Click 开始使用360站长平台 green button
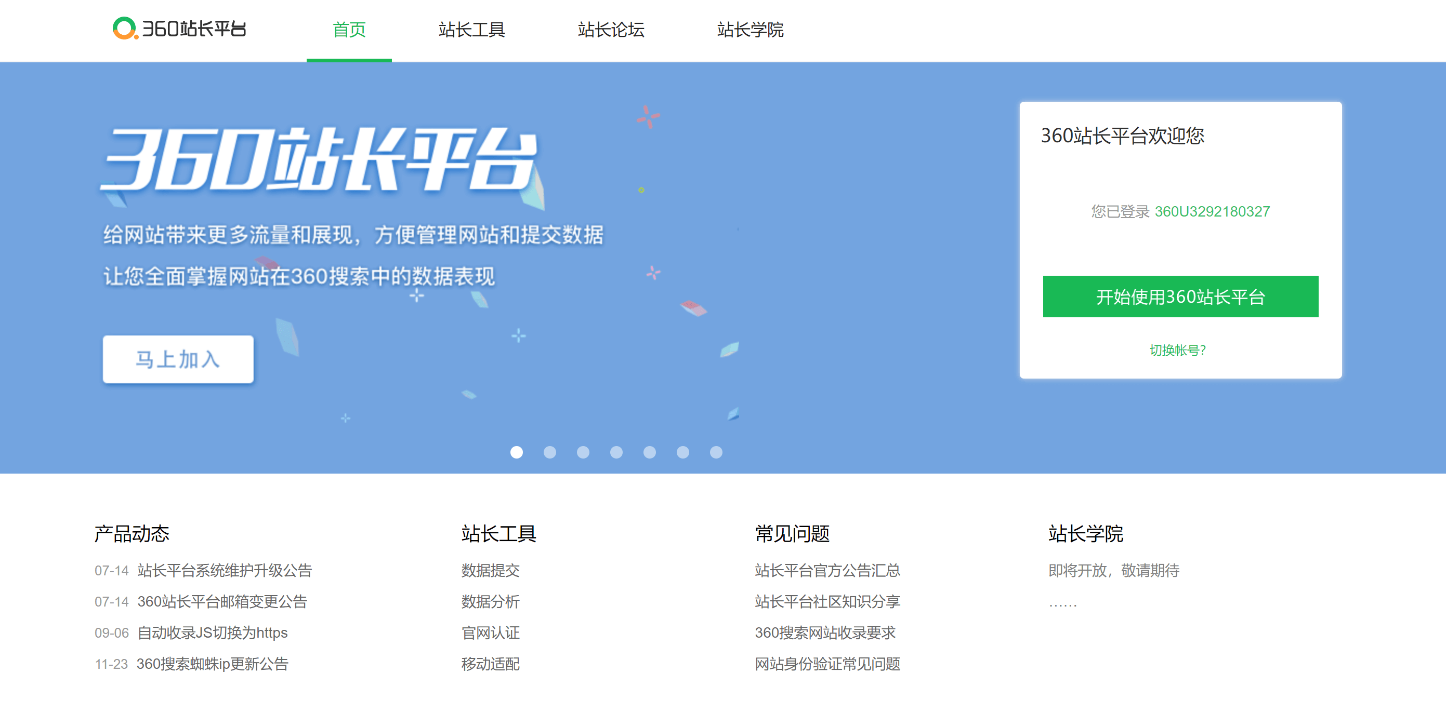 (1180, 296)
